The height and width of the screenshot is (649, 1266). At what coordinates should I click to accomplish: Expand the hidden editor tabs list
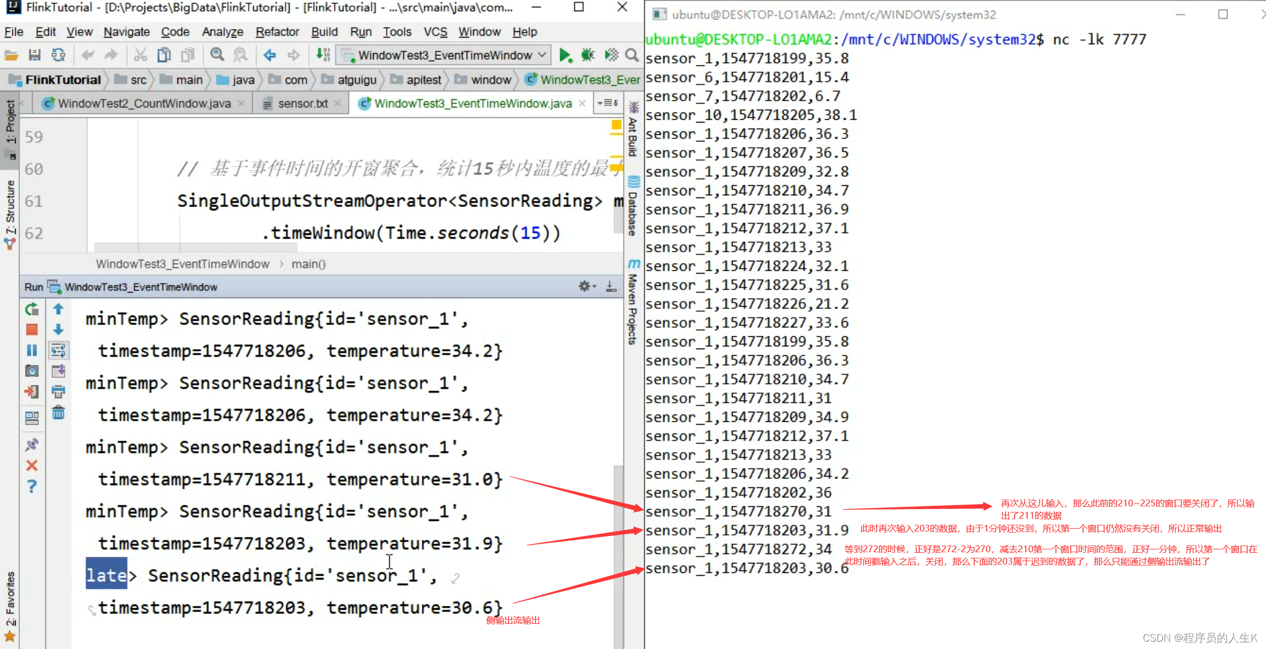tap(608, 103)
